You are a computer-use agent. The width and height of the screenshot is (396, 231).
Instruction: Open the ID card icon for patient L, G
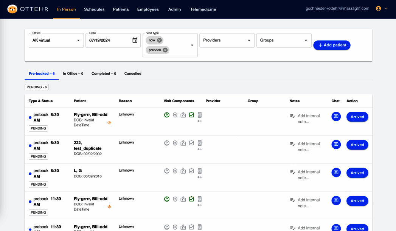(183, 171)
